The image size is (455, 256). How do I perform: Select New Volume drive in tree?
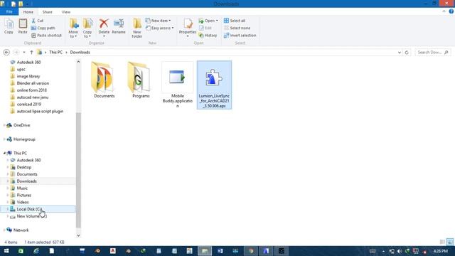click(x=31, y=216)
